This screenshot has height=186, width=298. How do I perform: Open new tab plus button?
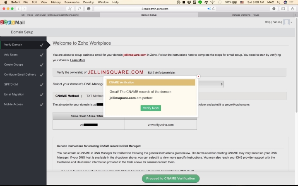296,15
